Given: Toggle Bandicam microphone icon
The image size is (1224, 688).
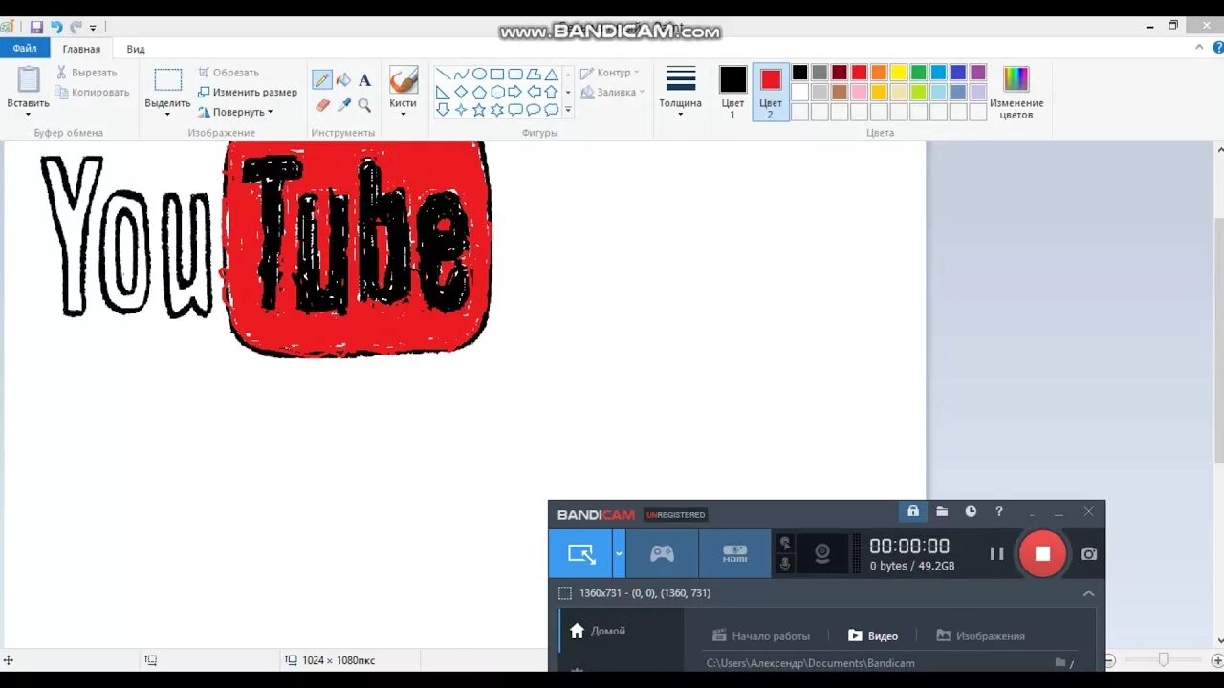Looking at the screenshot, I should pos(785,564).
